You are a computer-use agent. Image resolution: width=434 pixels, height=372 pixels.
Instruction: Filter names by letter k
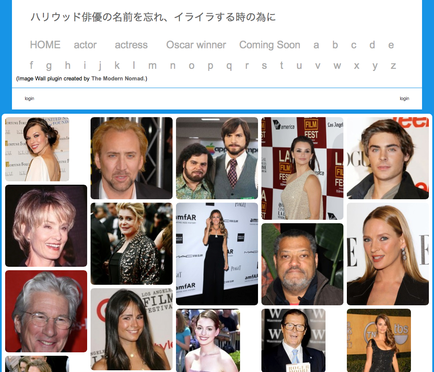pos(117,65)
